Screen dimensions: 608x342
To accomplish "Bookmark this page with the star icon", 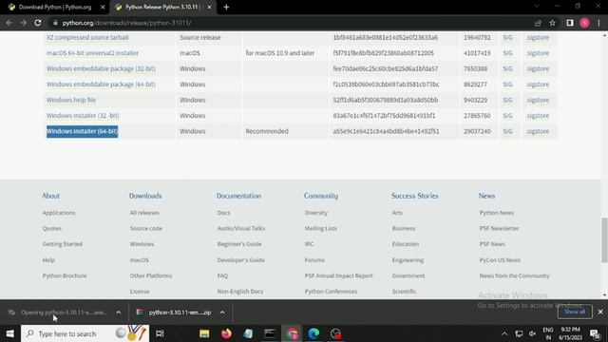I will [x=552, y=23].
